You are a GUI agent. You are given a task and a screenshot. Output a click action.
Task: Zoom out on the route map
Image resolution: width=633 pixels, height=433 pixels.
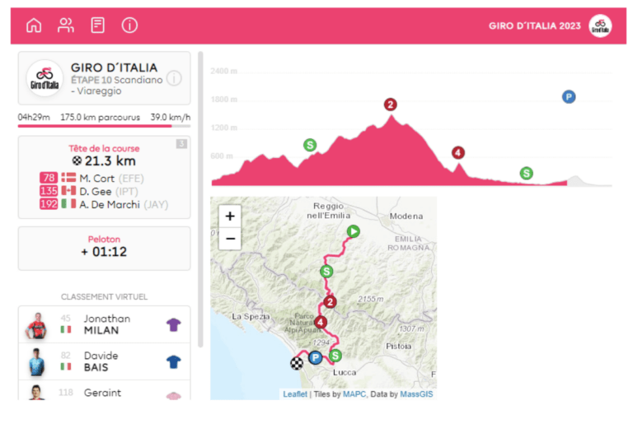tap(230, 239)
